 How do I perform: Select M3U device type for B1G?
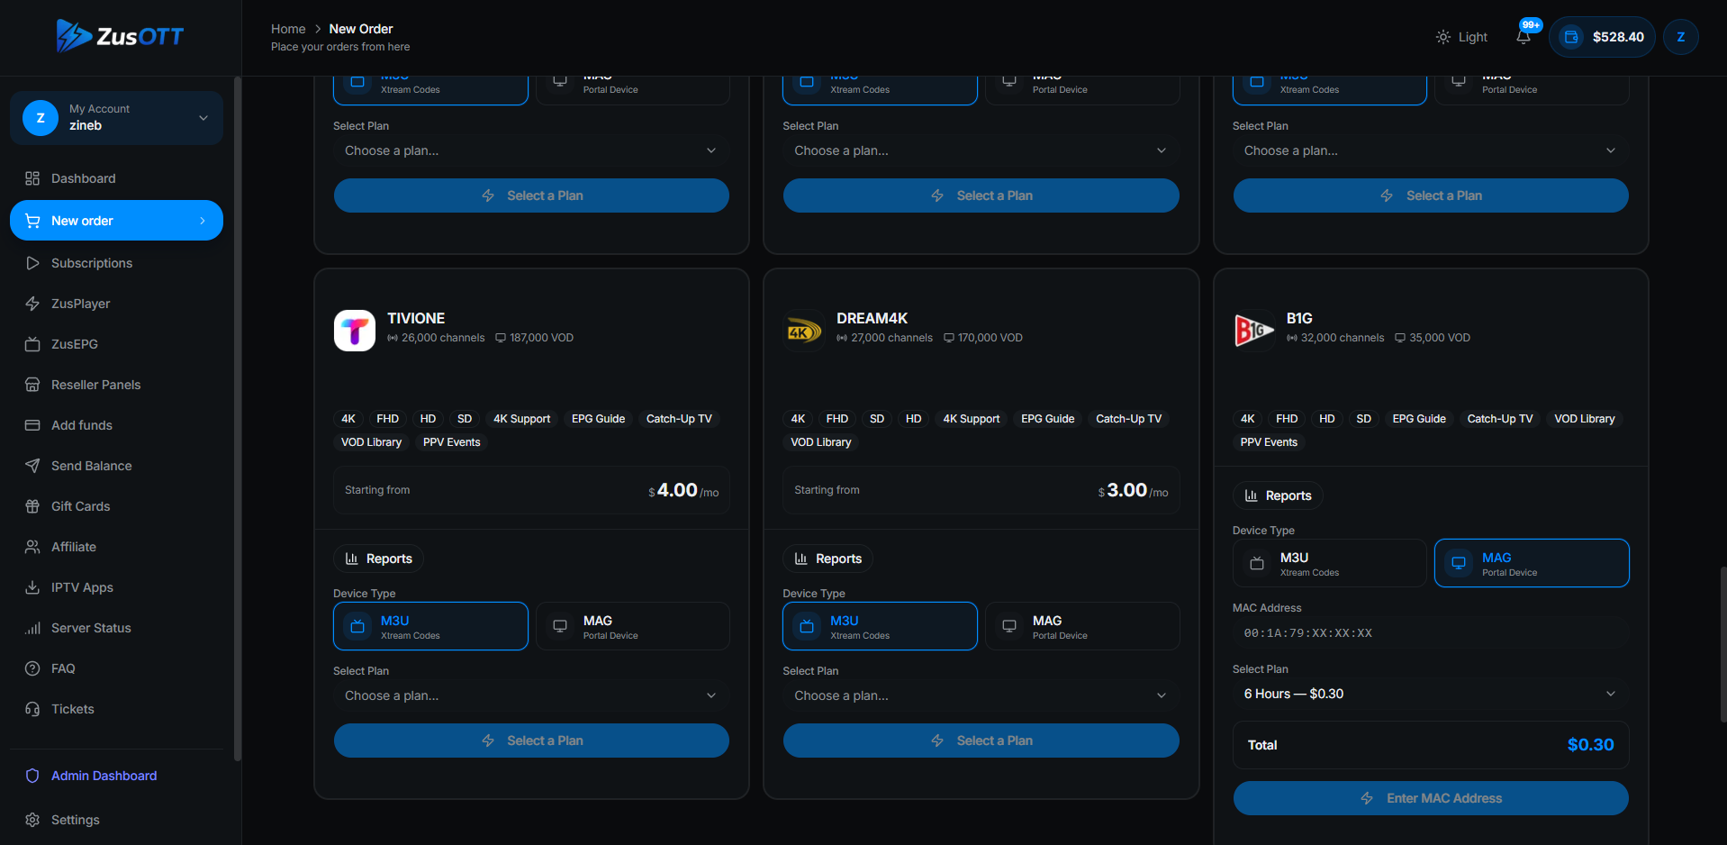(x=1329, y=563)
